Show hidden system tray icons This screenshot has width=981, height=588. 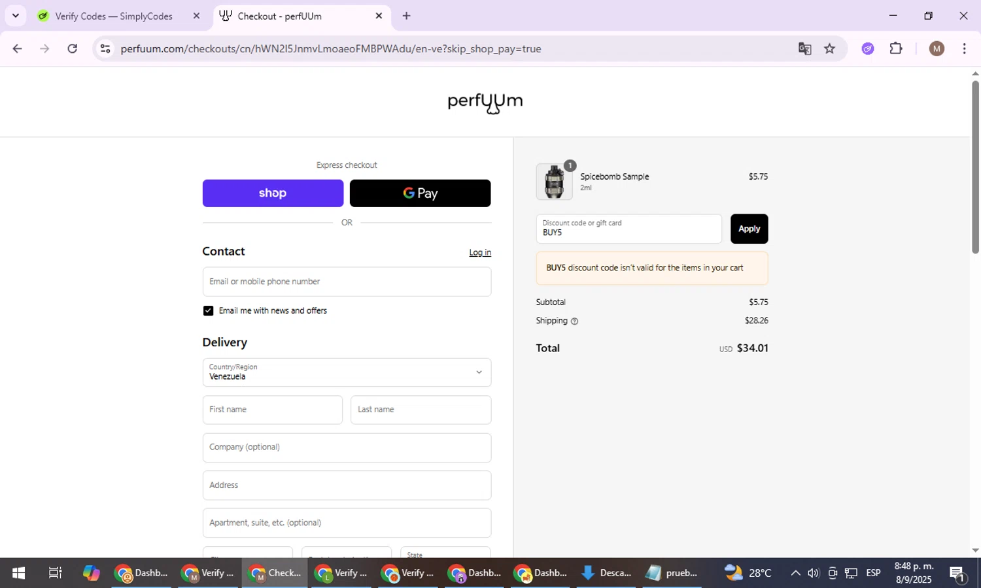(795, 573)
